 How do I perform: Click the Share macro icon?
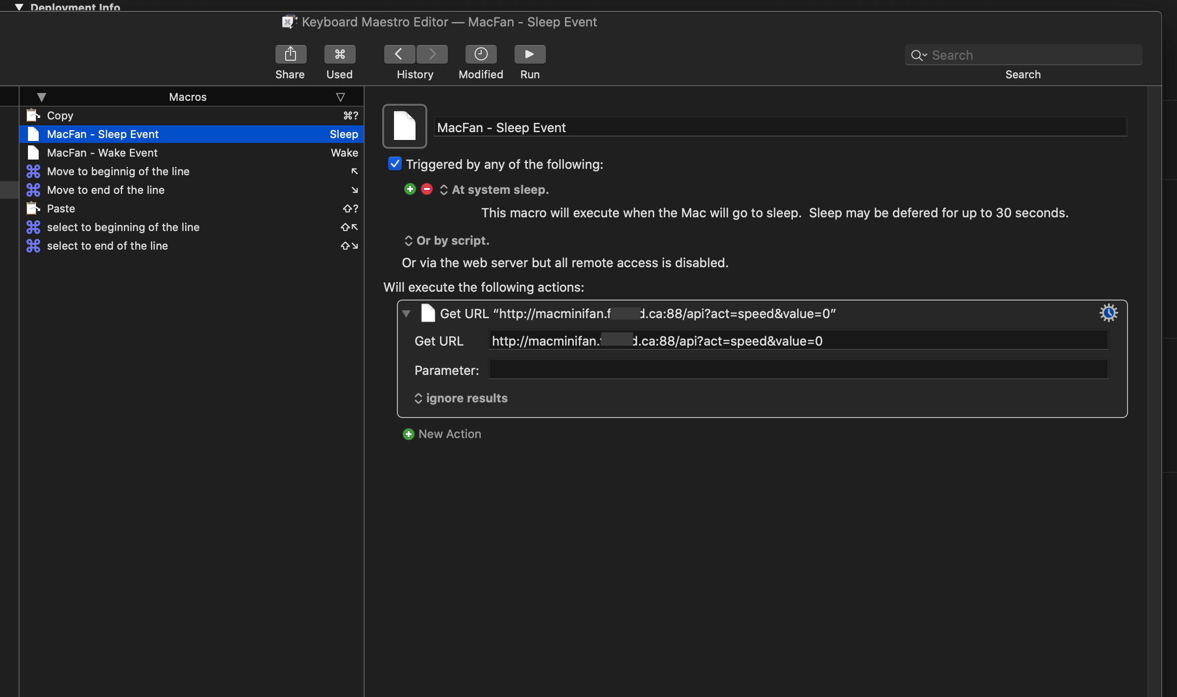click(x=290, y=54)
